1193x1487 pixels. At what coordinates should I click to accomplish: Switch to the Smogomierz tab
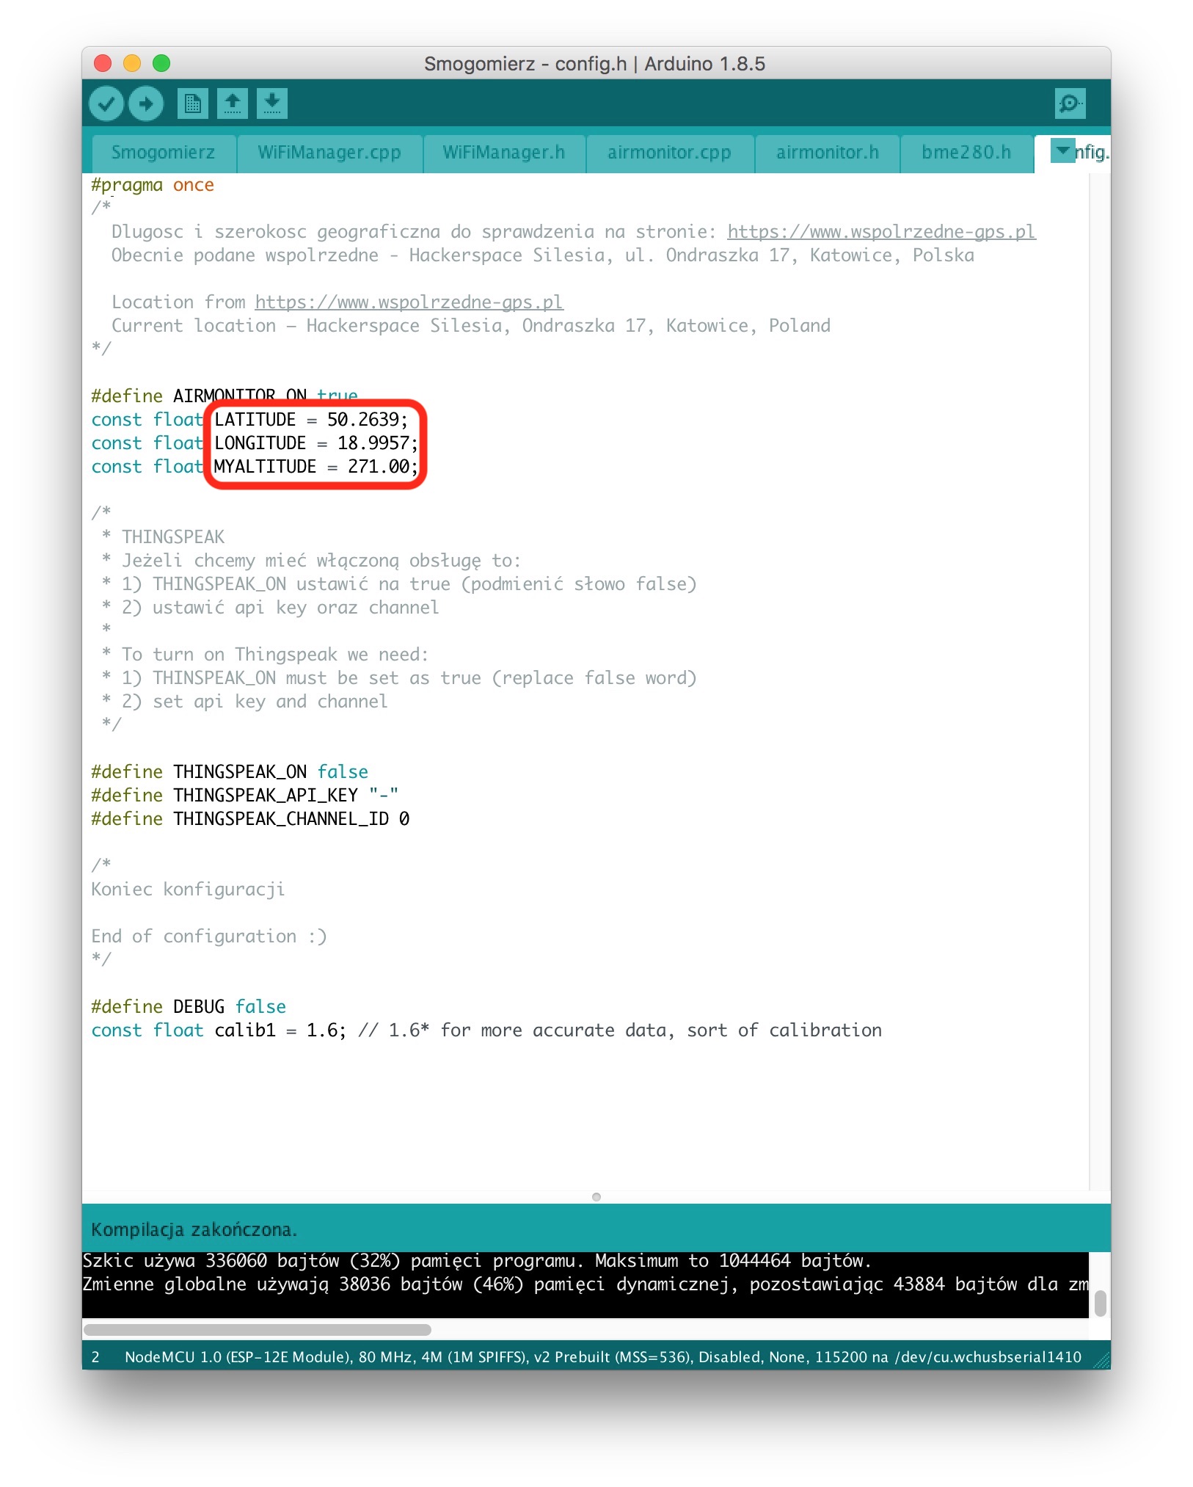164,153
